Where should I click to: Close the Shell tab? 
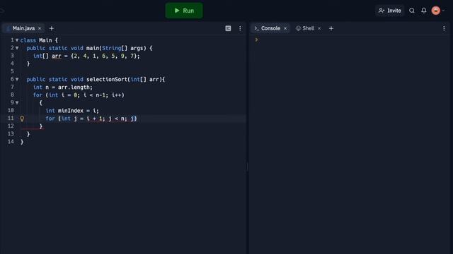pyautogui.click(x=319, y=28)
